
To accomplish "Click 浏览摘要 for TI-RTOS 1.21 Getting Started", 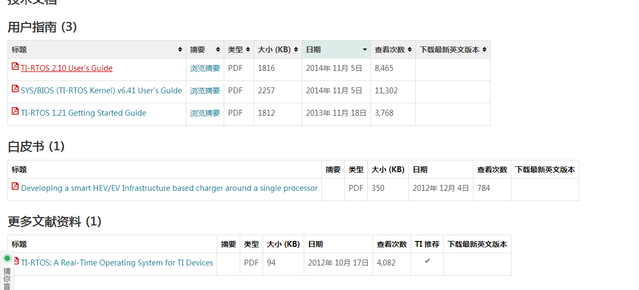I will [205, 113].
